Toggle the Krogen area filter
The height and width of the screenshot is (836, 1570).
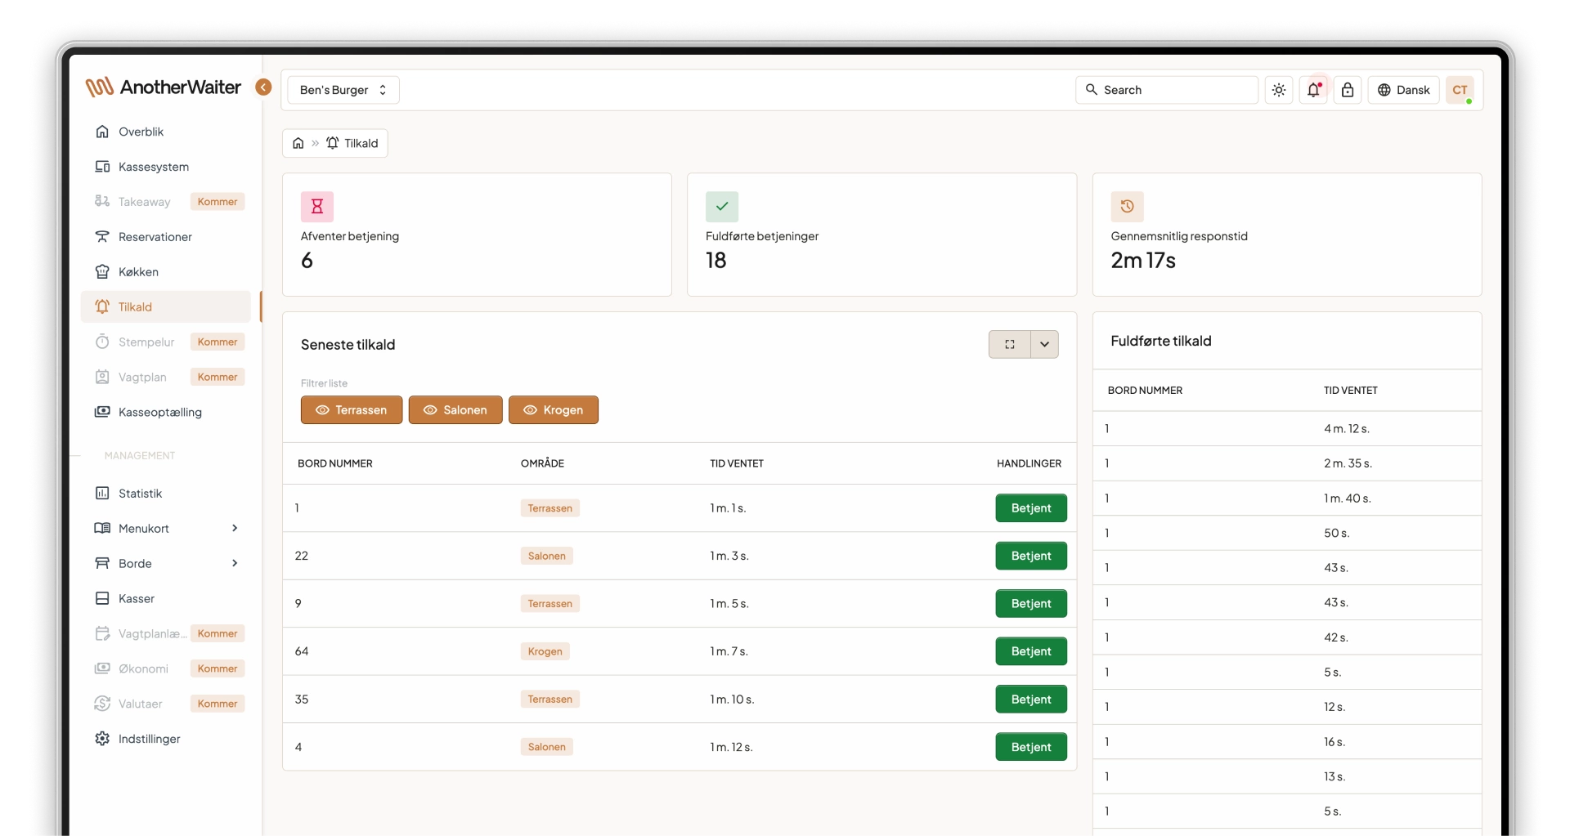(x=554, y=410)
